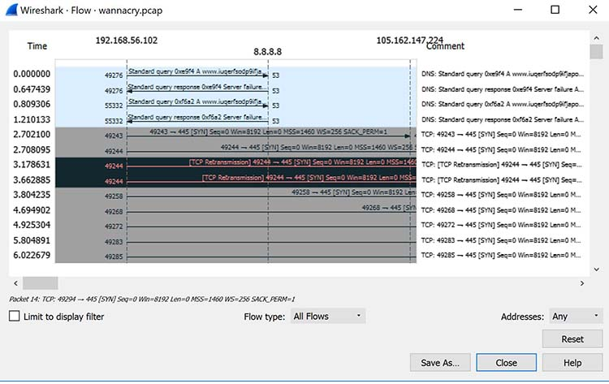Select flow row at time 4.694902
The height and width of the screenshot is (384, 609).
tap(235, 210)
